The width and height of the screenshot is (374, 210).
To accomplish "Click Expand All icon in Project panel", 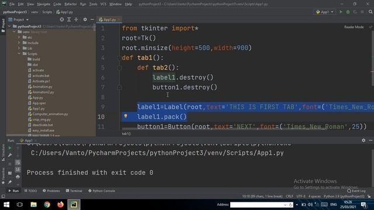I will pos(69,19).
